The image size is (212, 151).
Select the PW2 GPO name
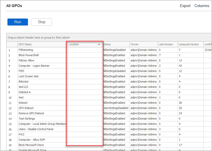(22, 135)
